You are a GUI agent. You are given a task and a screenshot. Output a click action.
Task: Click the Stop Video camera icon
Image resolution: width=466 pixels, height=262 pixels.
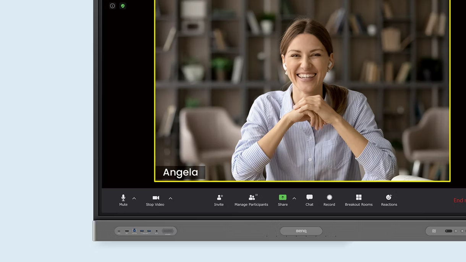(155, 198)
